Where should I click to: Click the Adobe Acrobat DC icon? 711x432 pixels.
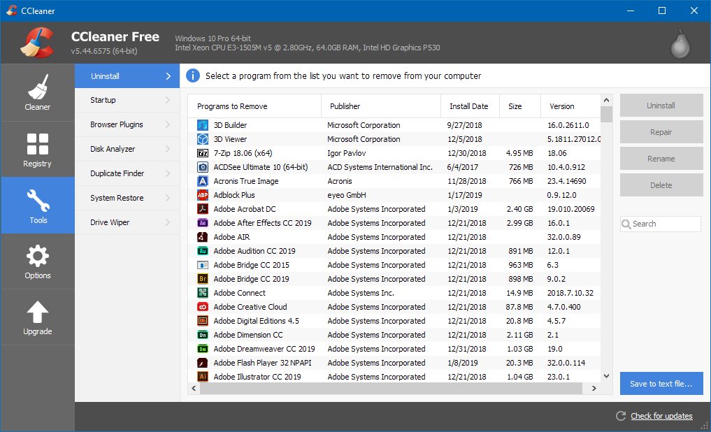coord(203,209)
